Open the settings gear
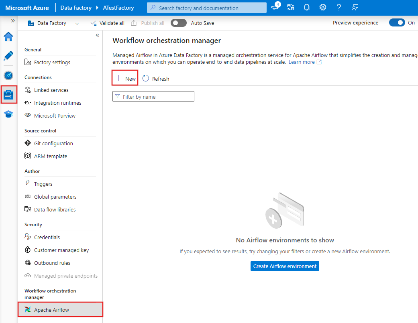The height and width of the screenshot is (323, 418). pos(323,8)
